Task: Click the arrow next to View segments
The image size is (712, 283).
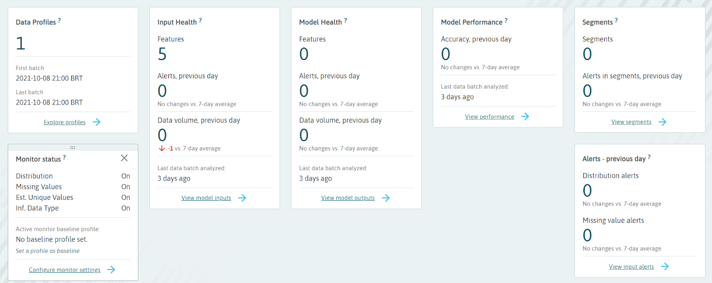Action: point(663,122)
